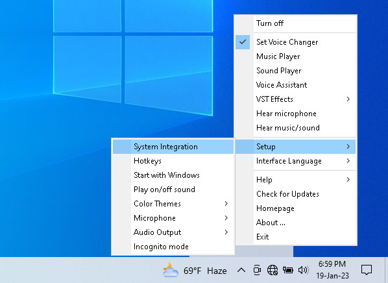Click the battery power tray icon
The height and width of the screenshot is (283, 388).
[288, 270]
